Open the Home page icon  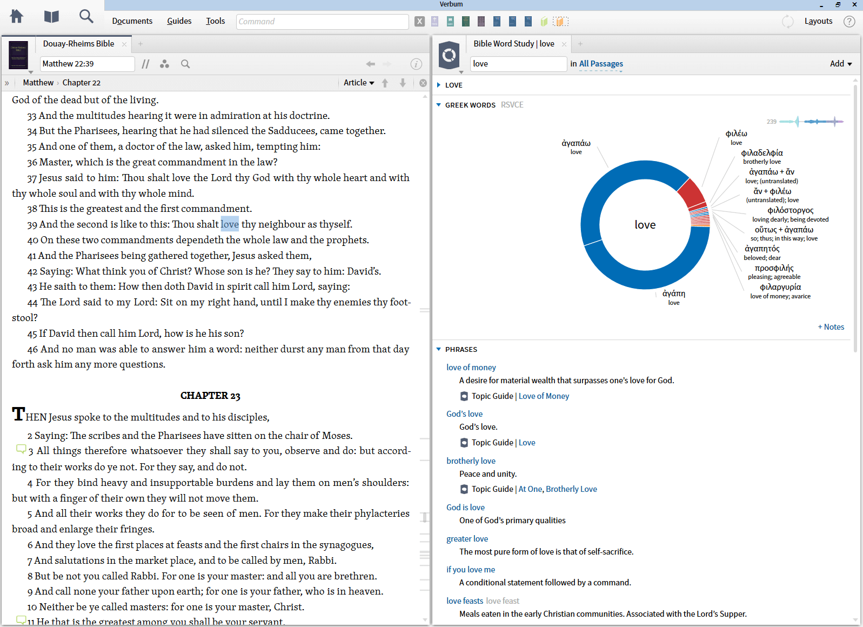[x=17, y=17]
